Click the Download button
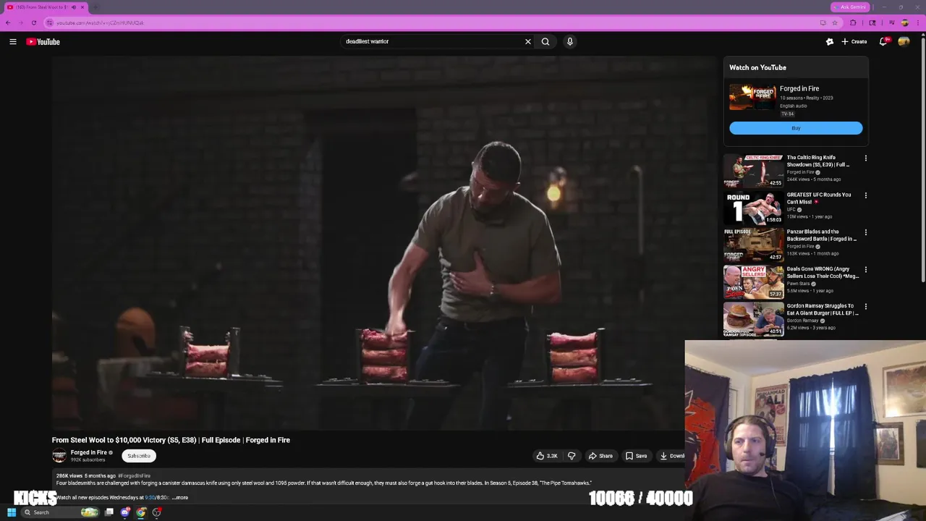Screen dimensions: 926x521 coord(671,456)
